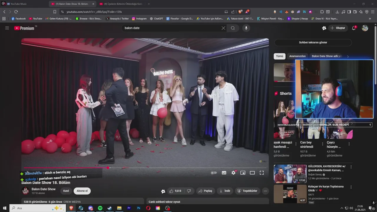Open the YouTube hamburger guide menu
This screenshot has width=377, height=212.
click(x=7, y=28)
